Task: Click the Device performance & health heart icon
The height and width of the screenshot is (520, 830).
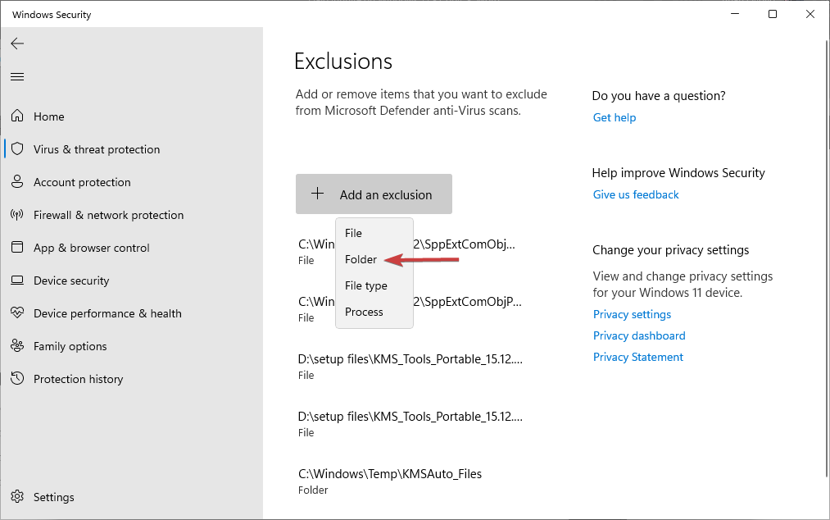Action: coord(17,312)
